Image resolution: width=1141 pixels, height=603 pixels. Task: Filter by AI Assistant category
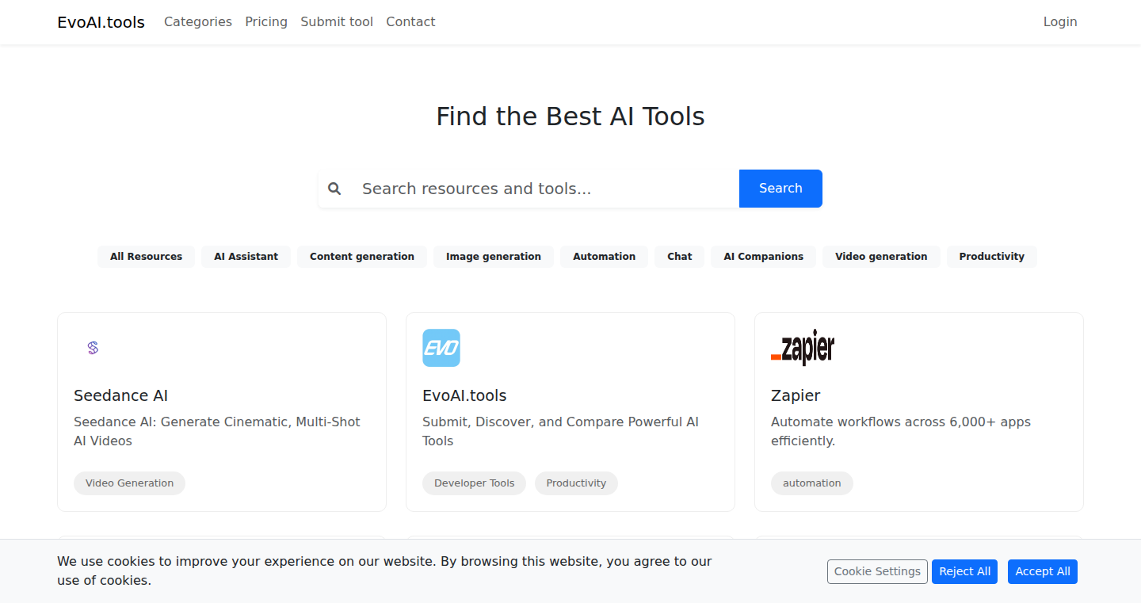(x=246, y=257)
